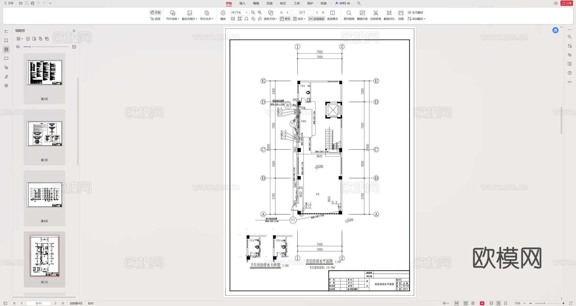
Task: Select the Hand (手型) tool
Action: (156, 12)
